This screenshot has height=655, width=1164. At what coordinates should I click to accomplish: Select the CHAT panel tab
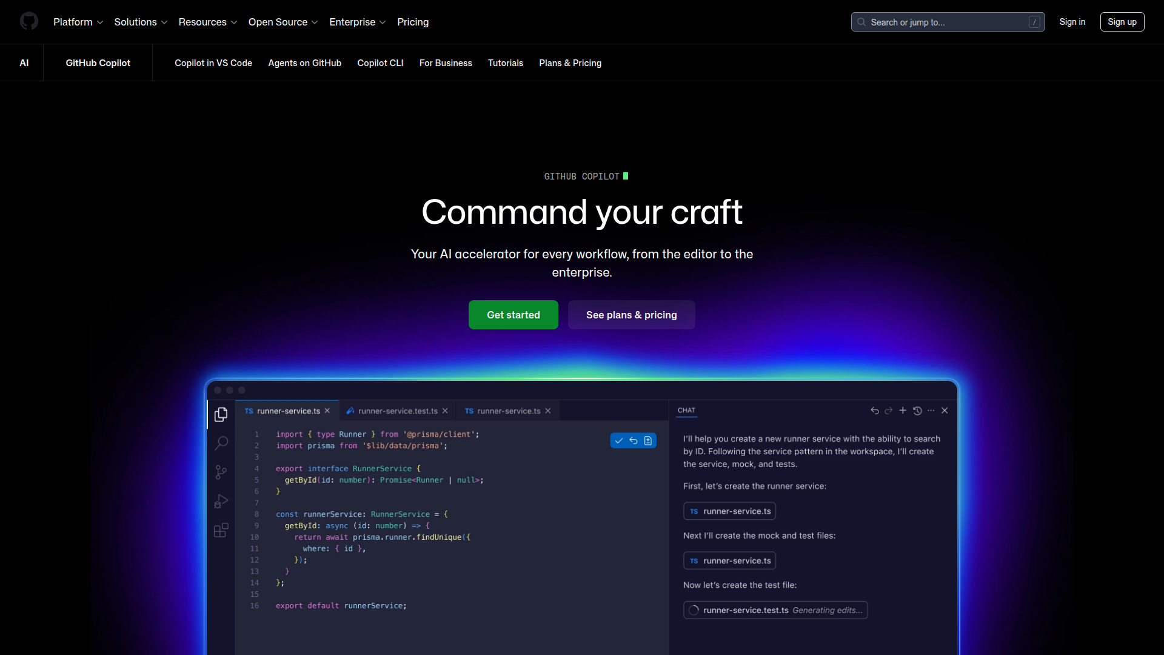point(686,411)
